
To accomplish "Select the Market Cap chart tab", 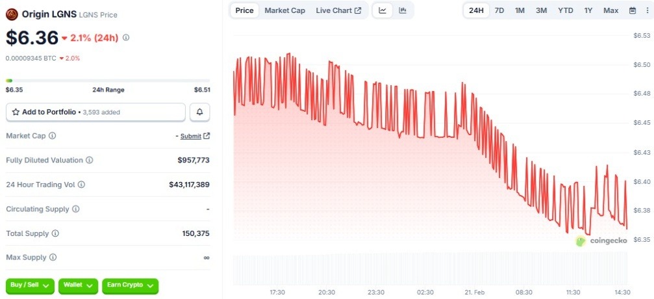I will 285,10.
